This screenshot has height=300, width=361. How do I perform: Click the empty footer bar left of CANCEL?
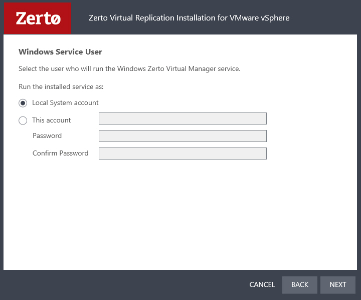pos(124,284)
